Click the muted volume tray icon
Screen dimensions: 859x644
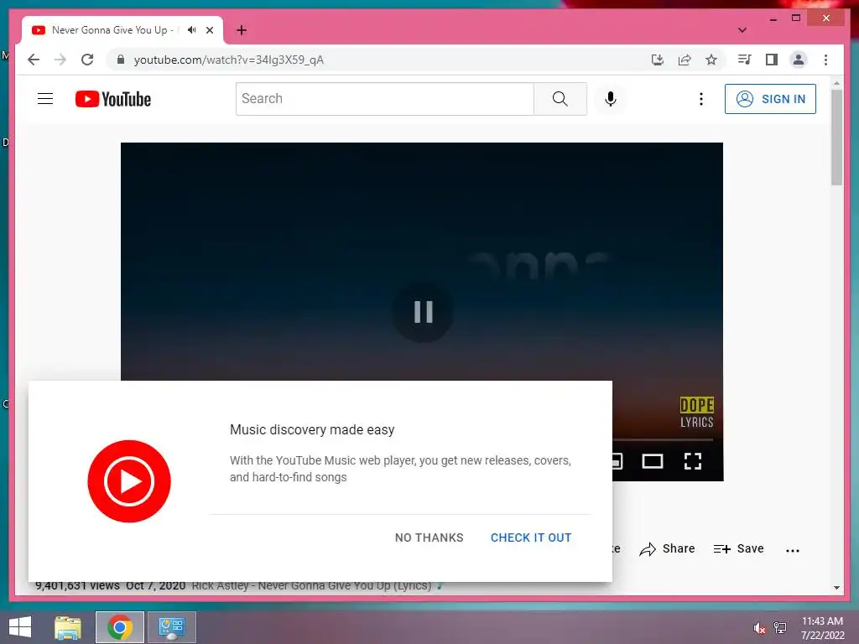pos(759,628)
